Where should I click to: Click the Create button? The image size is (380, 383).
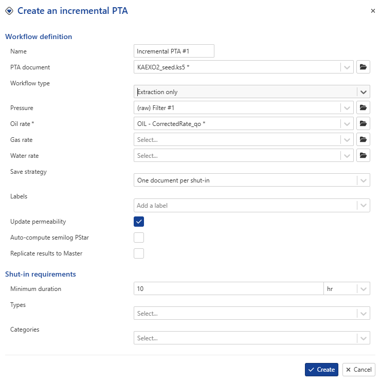[x=321, y=370]
